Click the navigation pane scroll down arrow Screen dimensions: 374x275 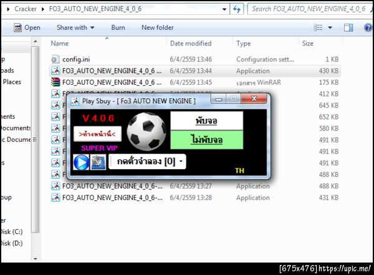pos(36,259)
